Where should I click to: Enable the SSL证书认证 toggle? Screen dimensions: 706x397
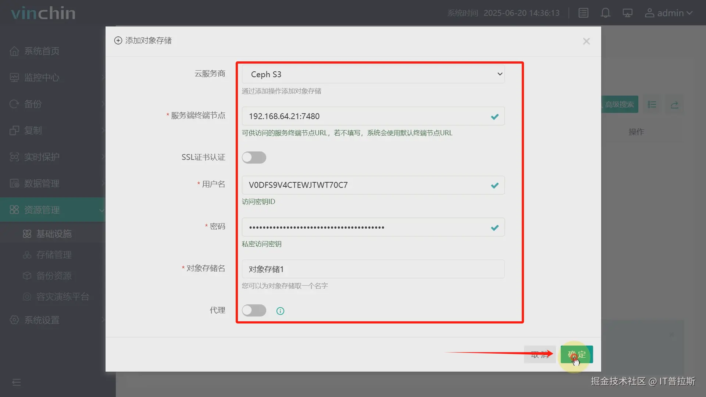(254, 157)
